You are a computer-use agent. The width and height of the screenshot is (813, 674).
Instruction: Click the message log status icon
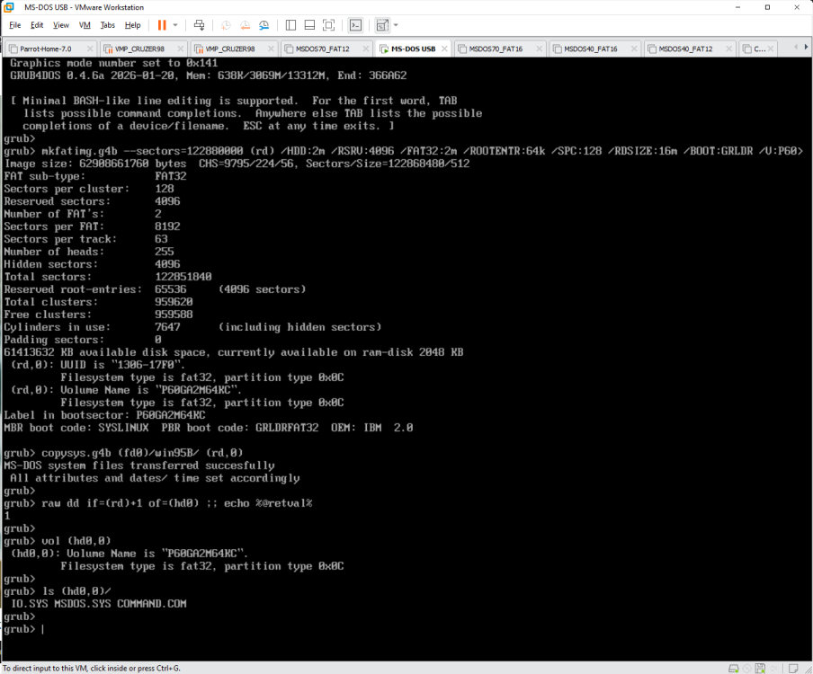point(793,669)
